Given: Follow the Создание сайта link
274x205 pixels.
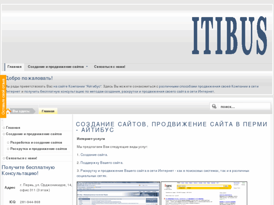Looking at the screenshot, I should 94,155.
